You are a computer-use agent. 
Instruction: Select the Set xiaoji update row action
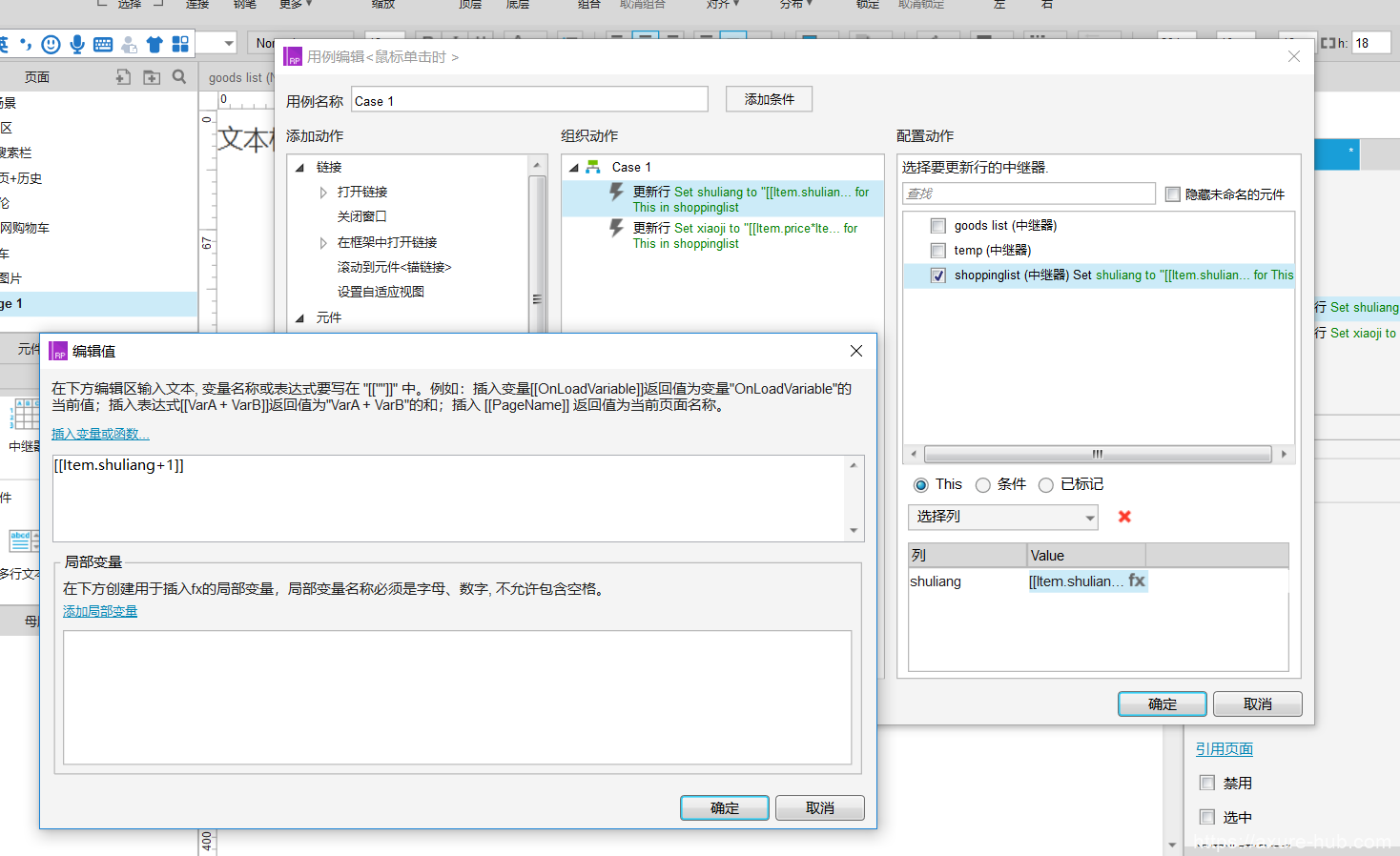click(x=722, y=235)
